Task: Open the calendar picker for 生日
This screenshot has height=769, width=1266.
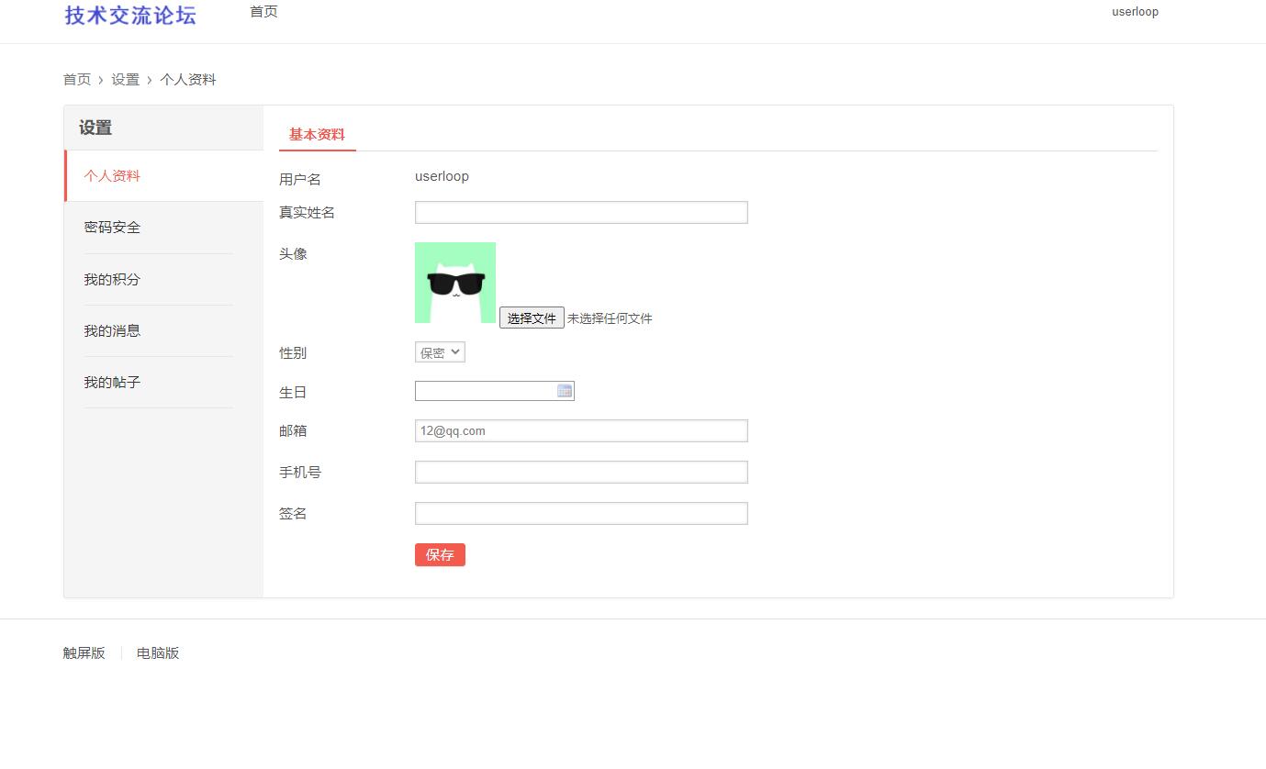Action: pos(564,391)
